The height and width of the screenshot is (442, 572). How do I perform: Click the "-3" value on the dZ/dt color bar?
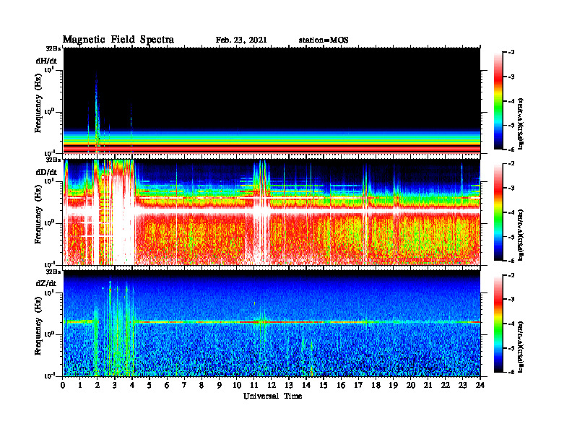(511, 300)
